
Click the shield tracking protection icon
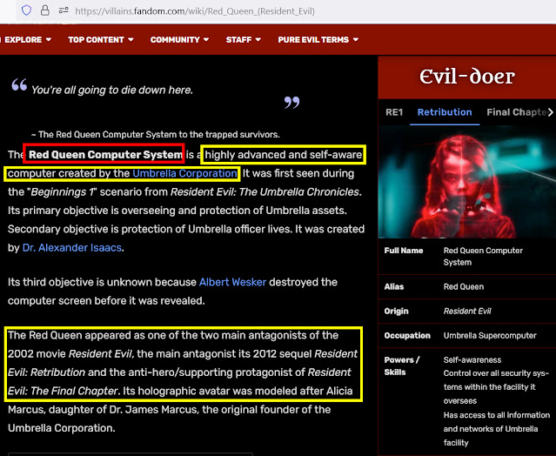click(x=26, y=10)
